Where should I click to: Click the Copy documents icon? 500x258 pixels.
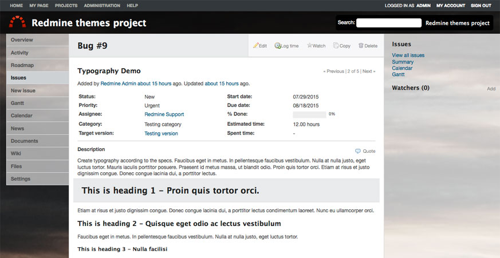(x=336, y=46)
